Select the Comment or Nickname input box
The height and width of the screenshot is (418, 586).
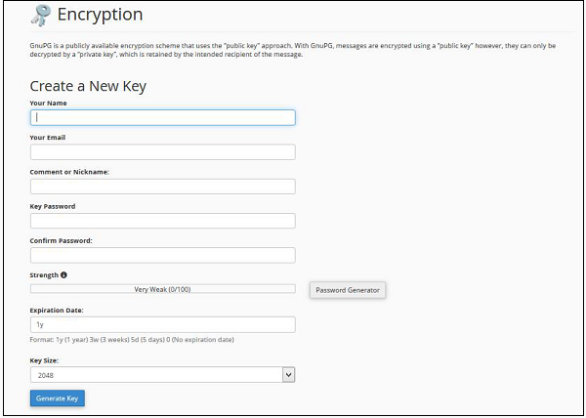pos(162,187)
